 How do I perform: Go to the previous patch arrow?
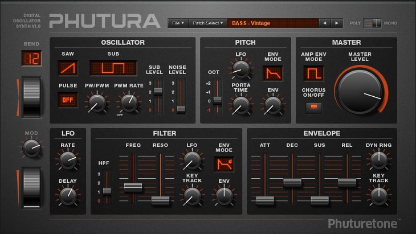click(325, 23)
